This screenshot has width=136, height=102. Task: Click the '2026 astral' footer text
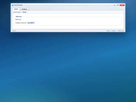point(121,31)
